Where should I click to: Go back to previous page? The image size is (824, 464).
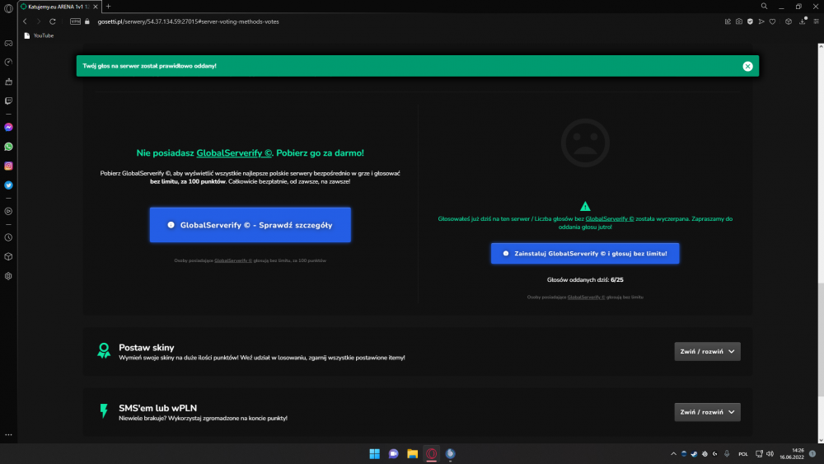coord(25,21)
